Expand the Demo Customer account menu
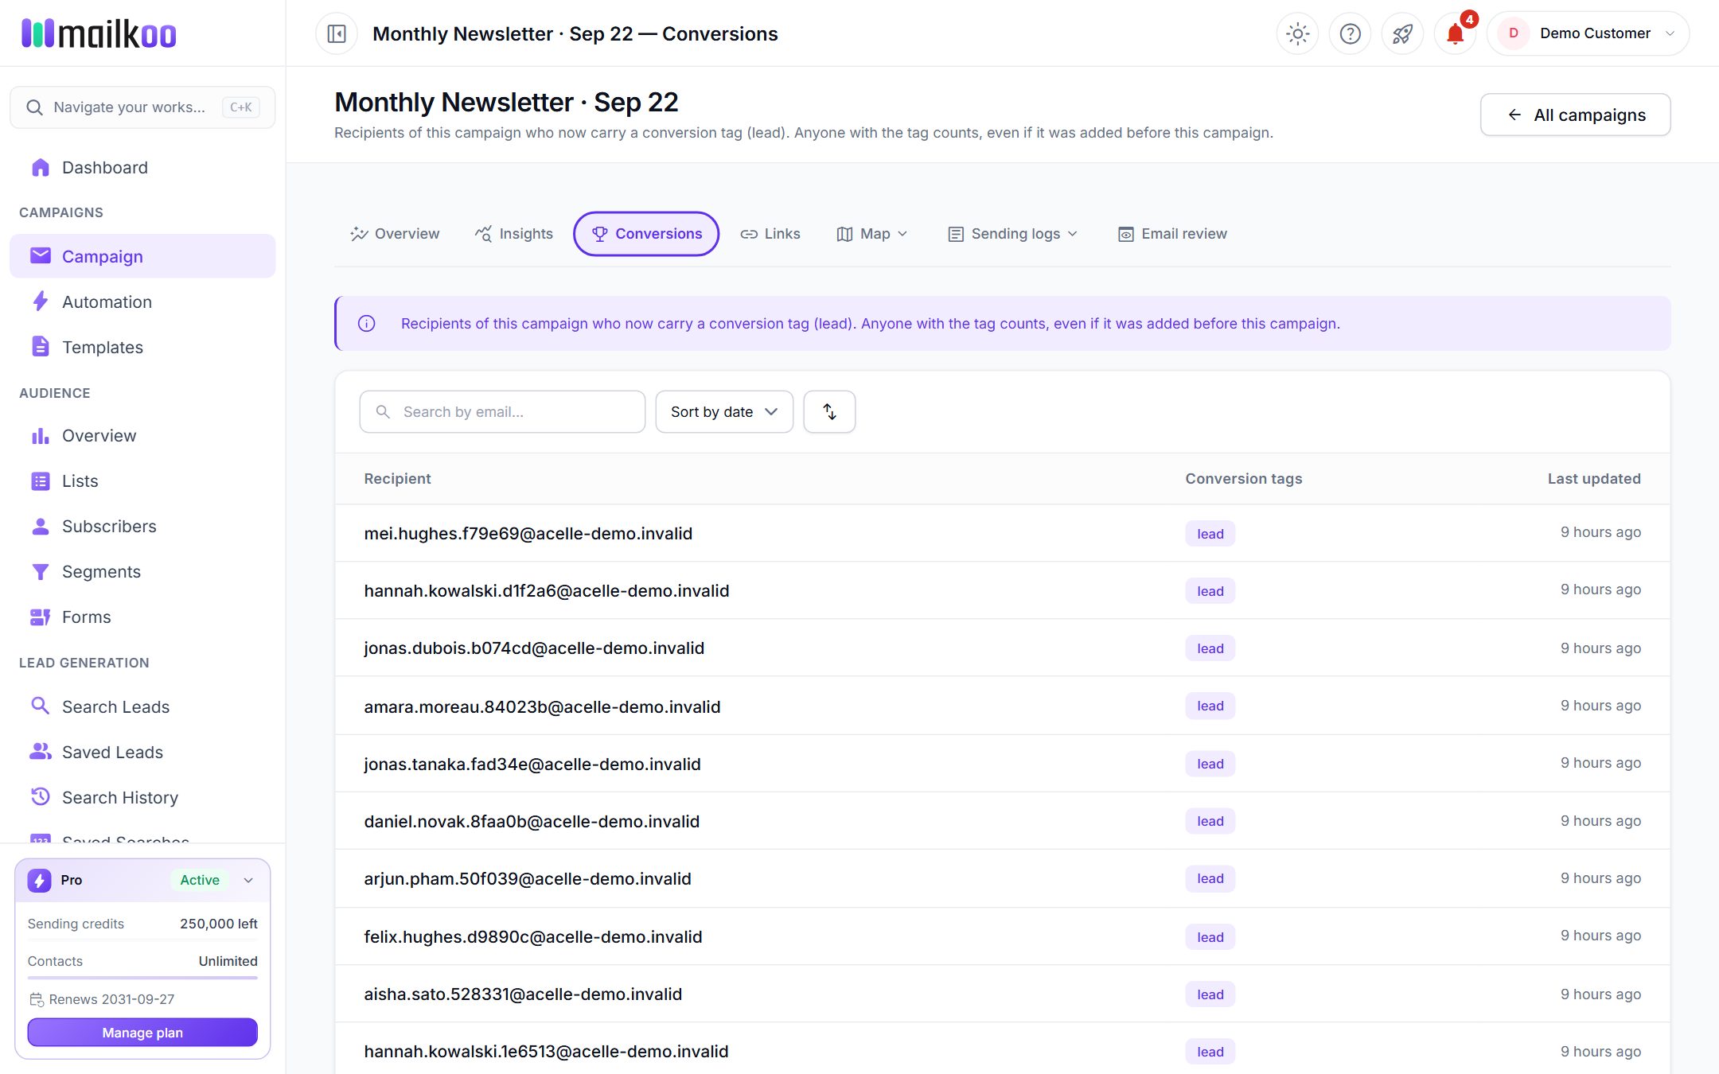 coord(1588,33)
